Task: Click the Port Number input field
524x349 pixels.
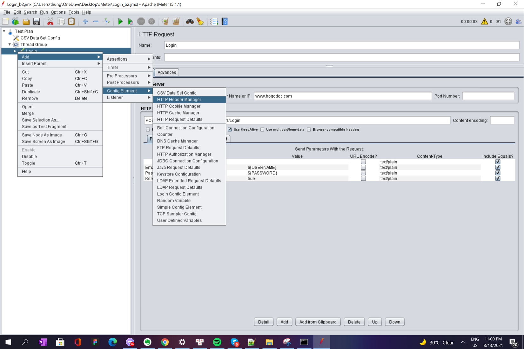Action: point(488,96)
